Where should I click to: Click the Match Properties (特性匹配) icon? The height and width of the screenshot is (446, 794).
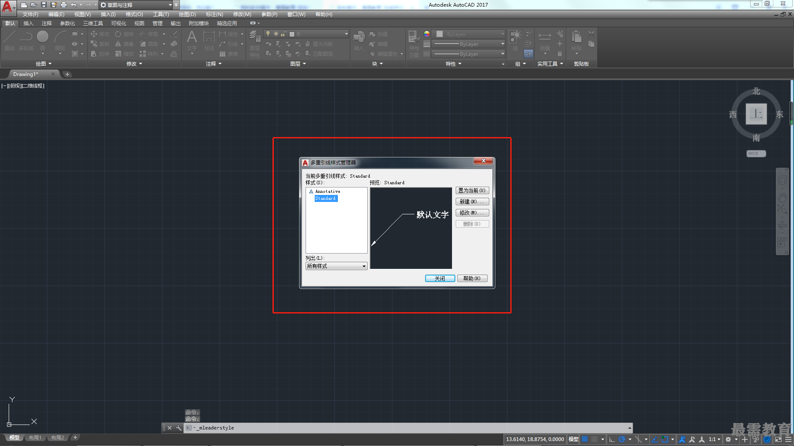[x=414, y=43]
